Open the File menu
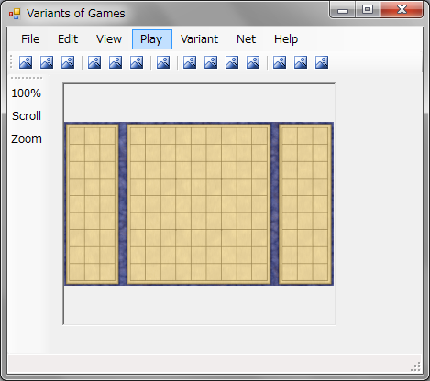The image size is (430, 381). coord(30,39)
